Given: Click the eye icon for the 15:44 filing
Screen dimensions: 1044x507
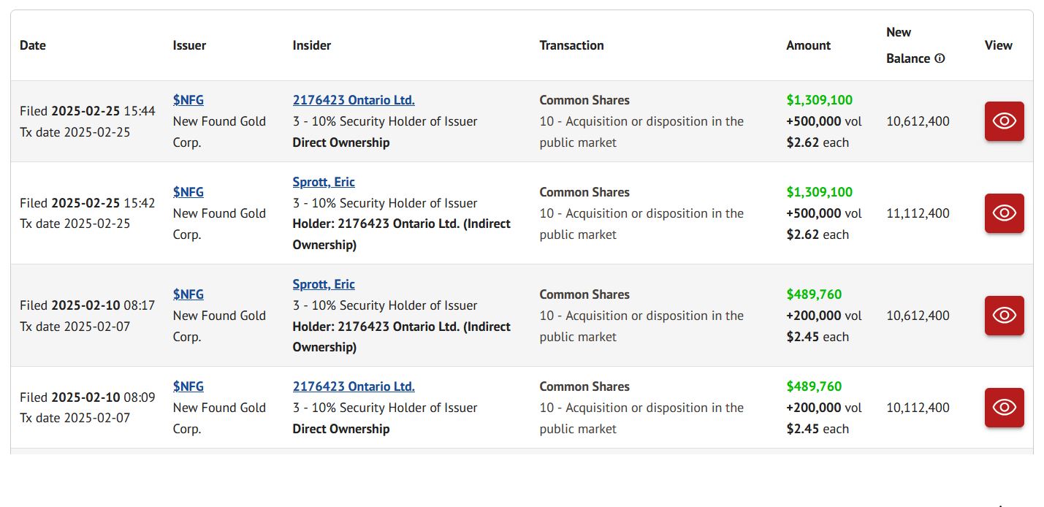Looking at the screenshot, I should point(1004,121).
